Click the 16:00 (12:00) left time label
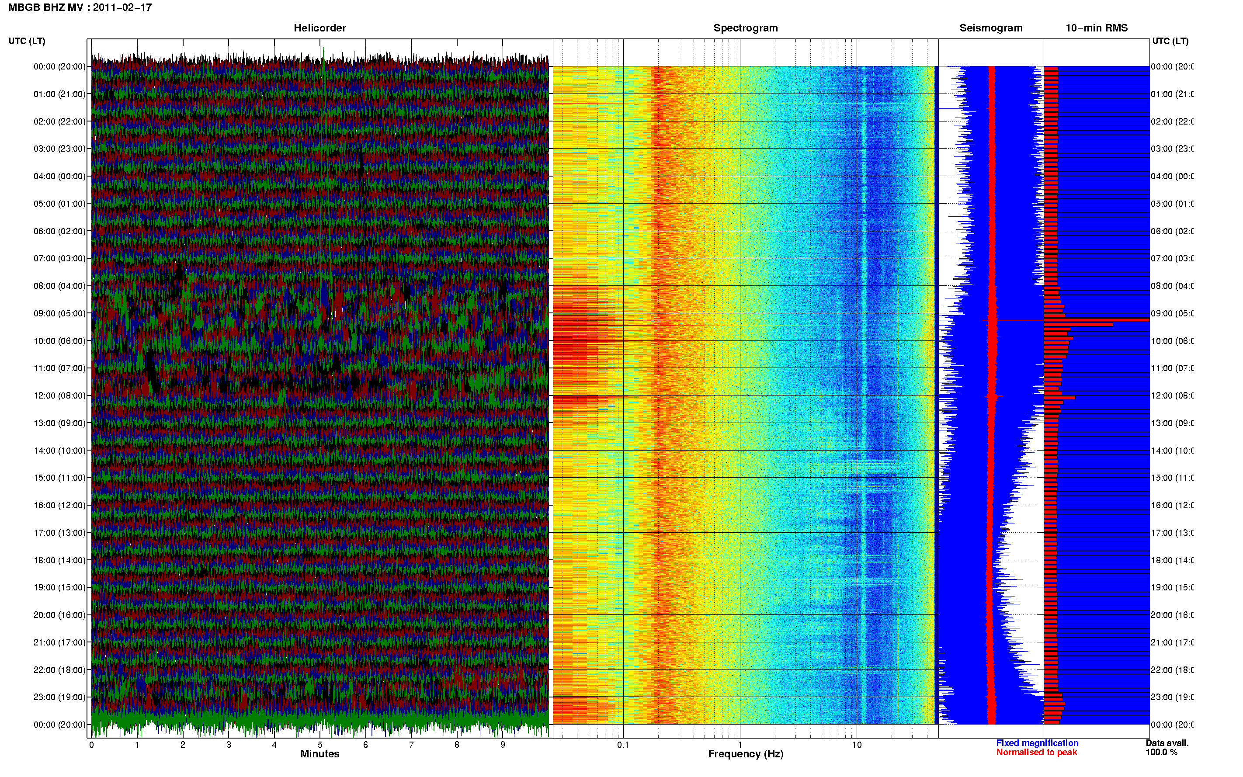Viewport: 1243px width, 777px height. pos(59,505)
